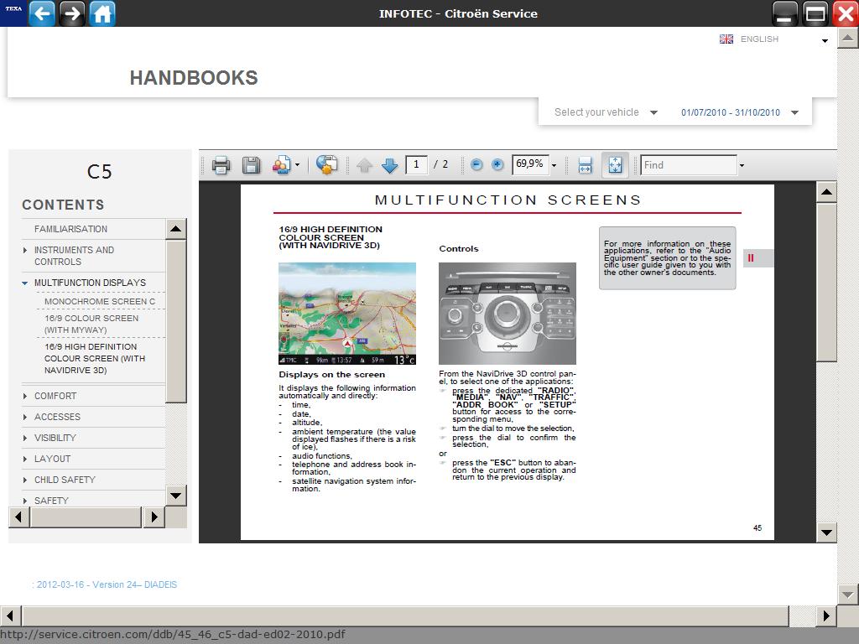Viewport: 859px width, 644px height.
Task: Open the Home screen
Action: point(102,13)
